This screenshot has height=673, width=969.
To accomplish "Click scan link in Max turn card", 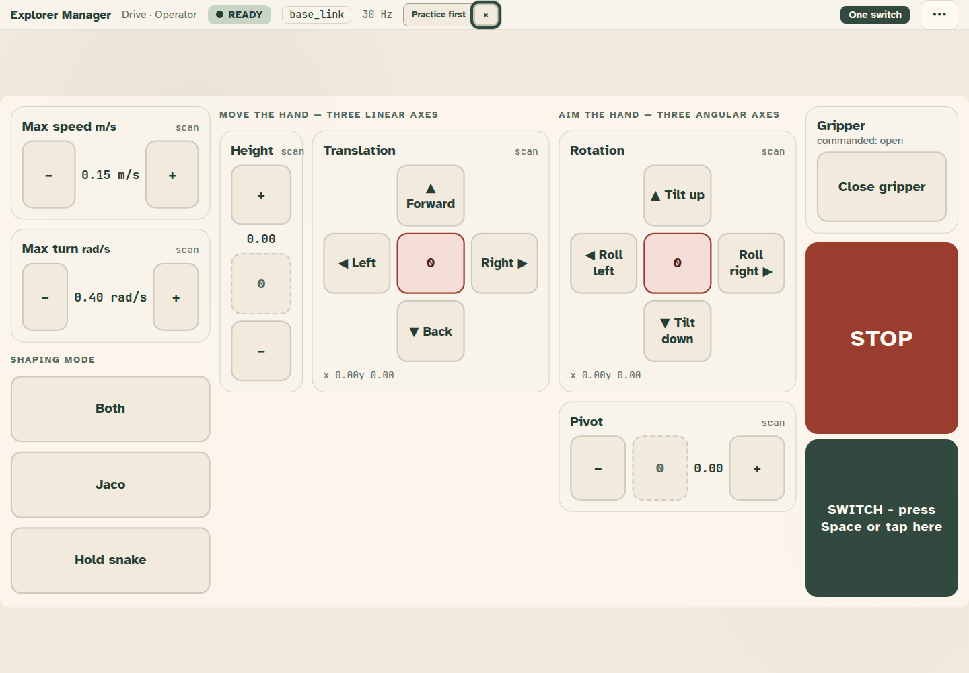I will [x=187, y=250].
